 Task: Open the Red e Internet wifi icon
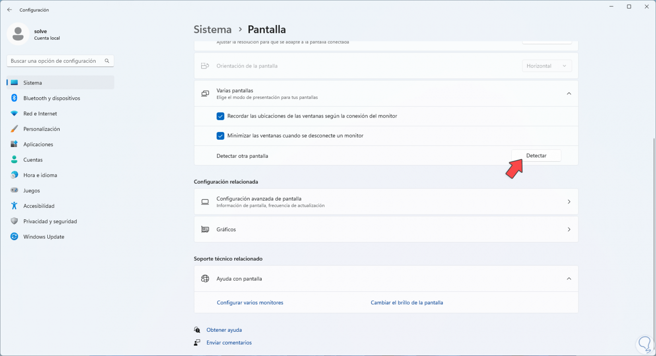tap(14, 114)
